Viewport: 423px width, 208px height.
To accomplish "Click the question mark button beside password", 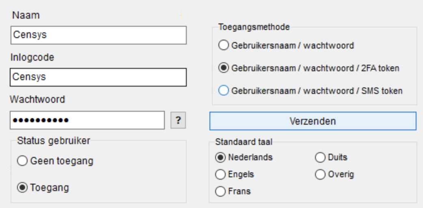I will coord(178,120).
